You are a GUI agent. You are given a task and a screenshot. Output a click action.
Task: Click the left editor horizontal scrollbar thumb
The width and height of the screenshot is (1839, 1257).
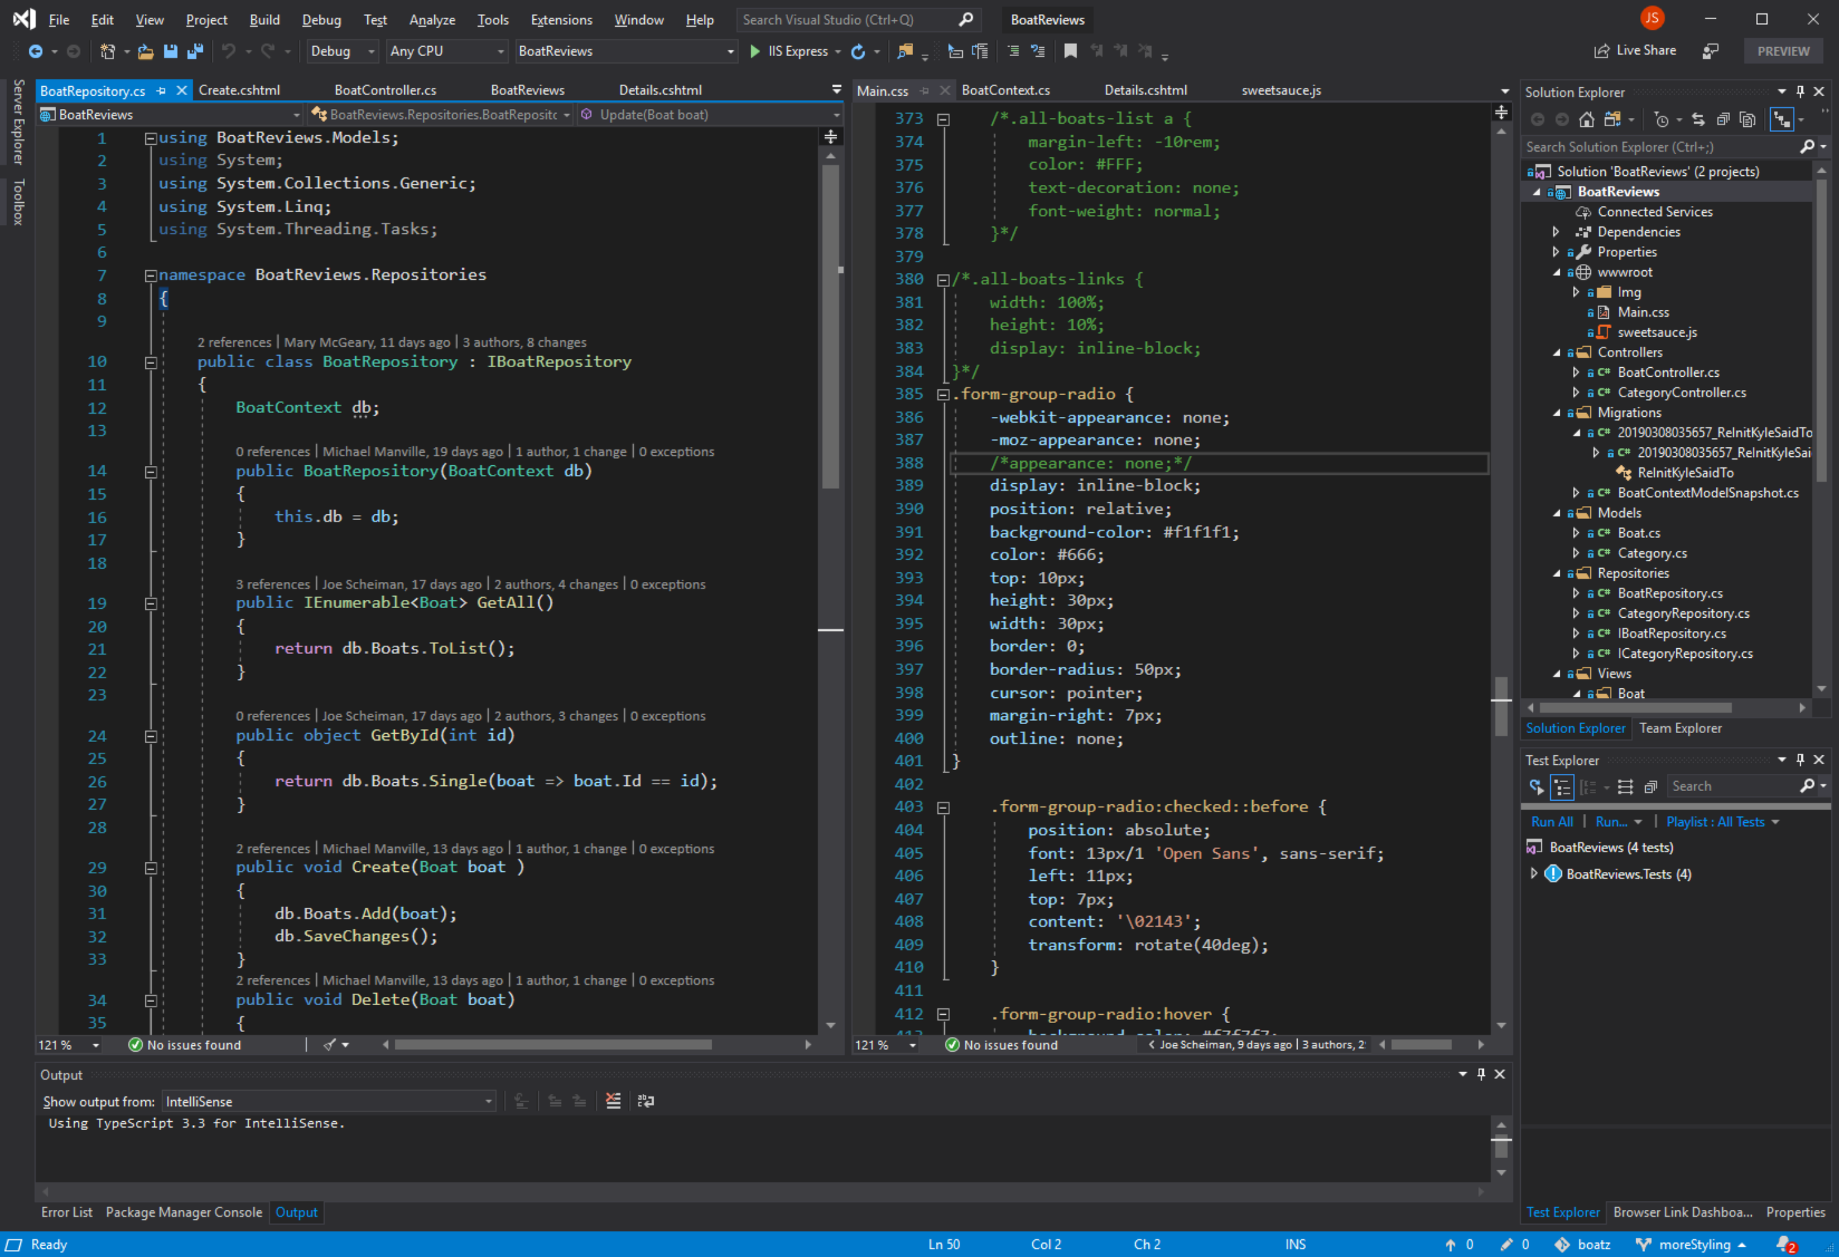[553, 1044]
